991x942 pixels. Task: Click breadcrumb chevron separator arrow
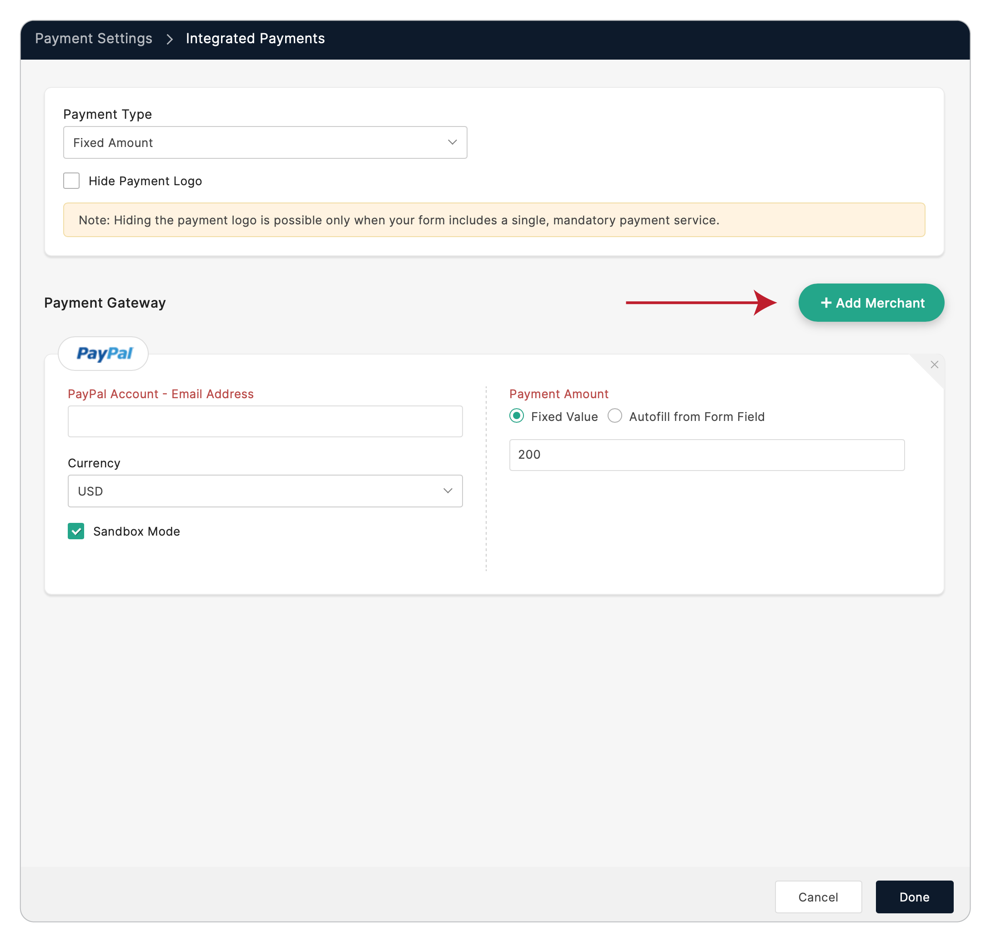(x=170, y=39)
